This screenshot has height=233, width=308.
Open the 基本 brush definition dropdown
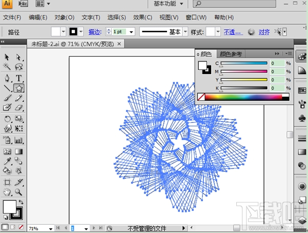pos(185,32)
